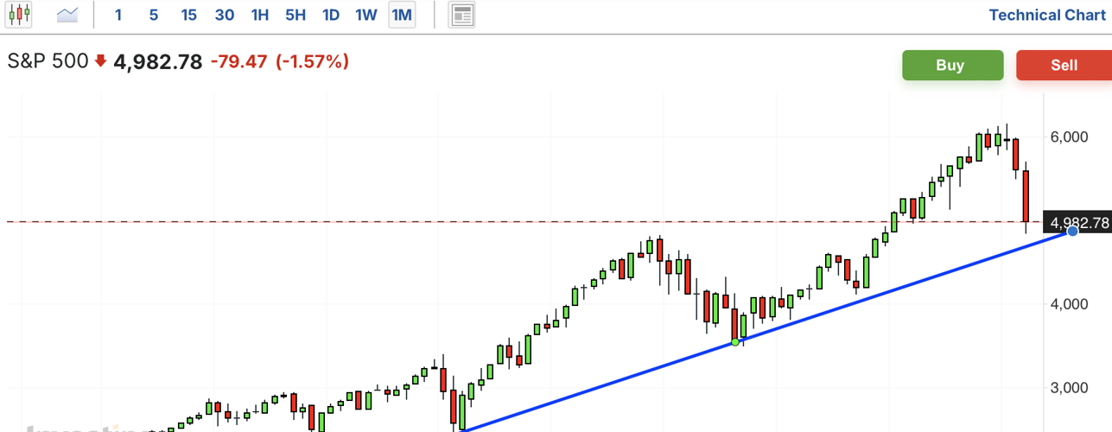Select the blue trendline endpoint handle
This screenshot has height=432, width=1112.
[1072, 231]
